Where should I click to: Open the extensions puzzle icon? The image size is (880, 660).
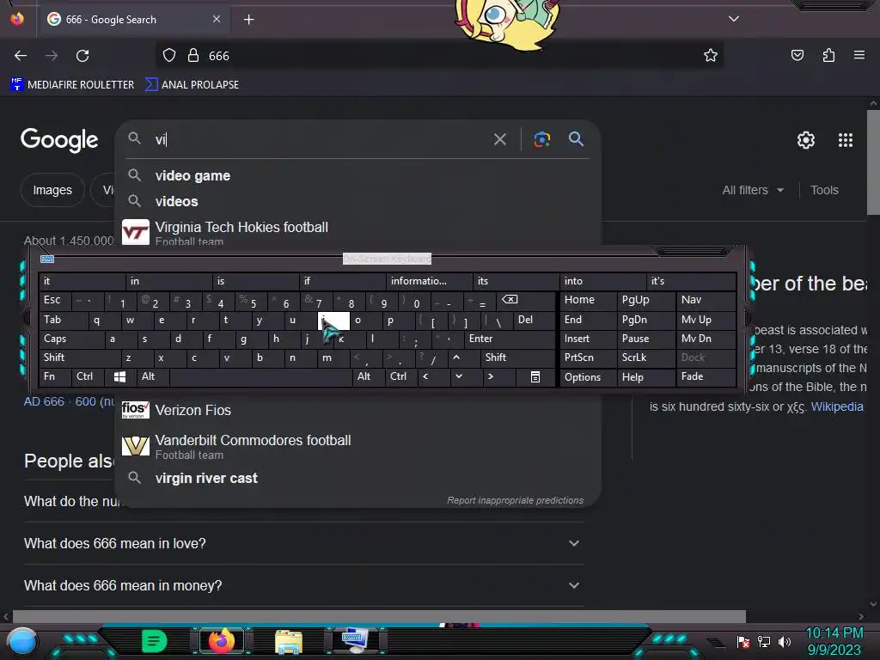(x=828, y=55)
